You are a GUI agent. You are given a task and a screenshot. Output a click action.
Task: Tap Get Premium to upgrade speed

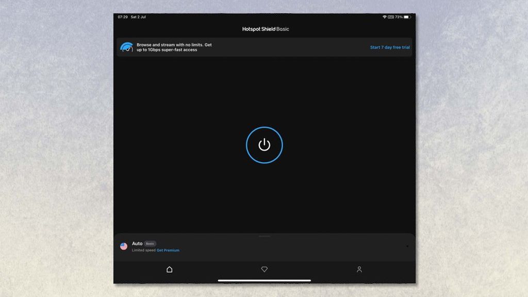(x=169, y=250)
